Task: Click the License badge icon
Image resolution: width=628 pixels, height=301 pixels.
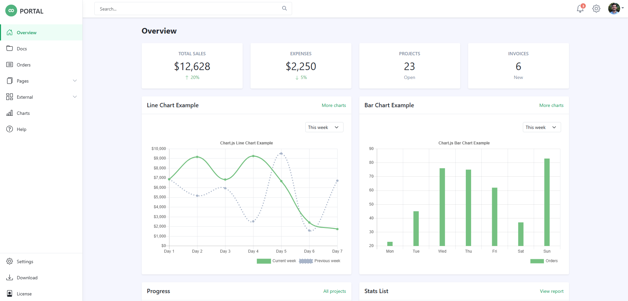Action: [x=10, y=293]
